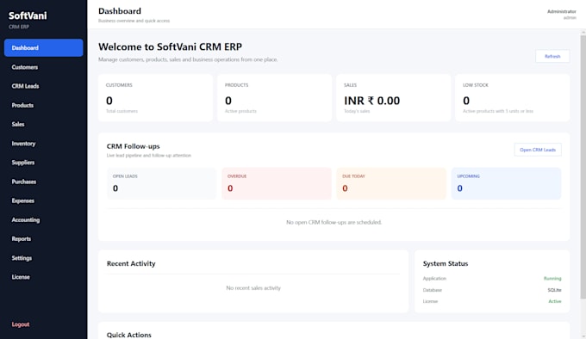Click the Upcoming follow-ups card
Screen dimensions: 586x339
(506, 183)
